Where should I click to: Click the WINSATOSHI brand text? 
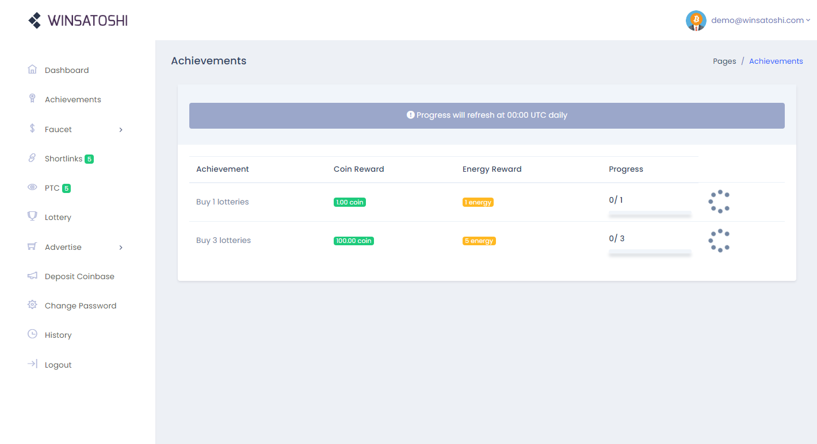(87, 21)
